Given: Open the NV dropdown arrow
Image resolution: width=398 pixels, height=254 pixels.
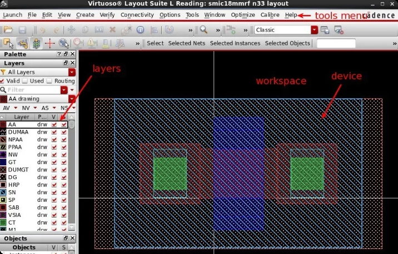Looking at the screenshot, I should [x=35, y=108].
